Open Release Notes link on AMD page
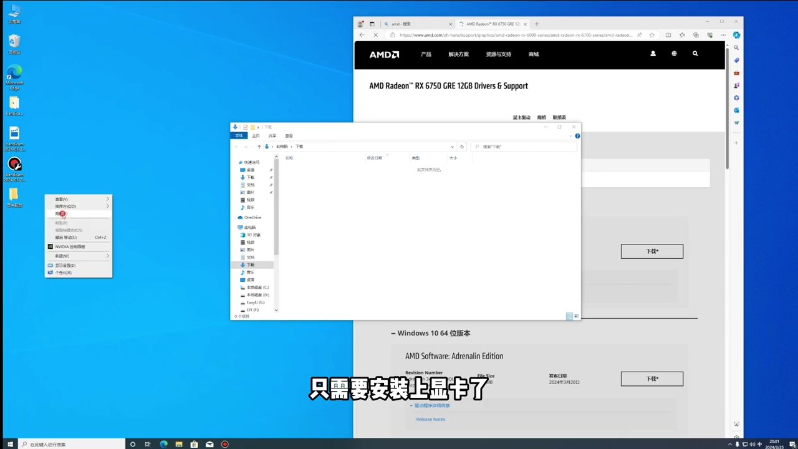The image size is (798, 449). (431, 419)
